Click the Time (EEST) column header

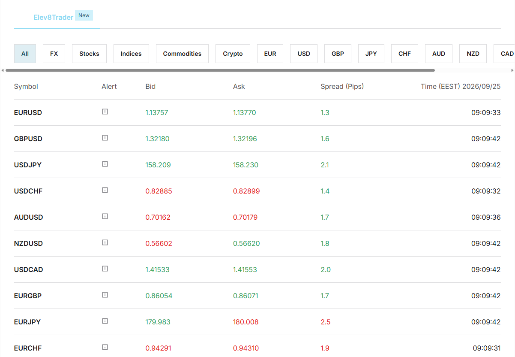tap(461, 86)
